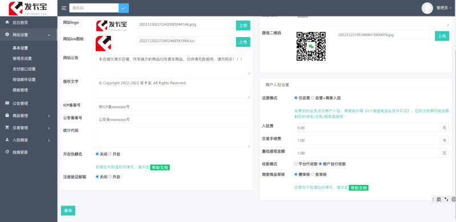The height and width of the screenshot is (222, 456).
Task: Expand the 交易管理 submenu arrow
Action: (x=49, y=128)
